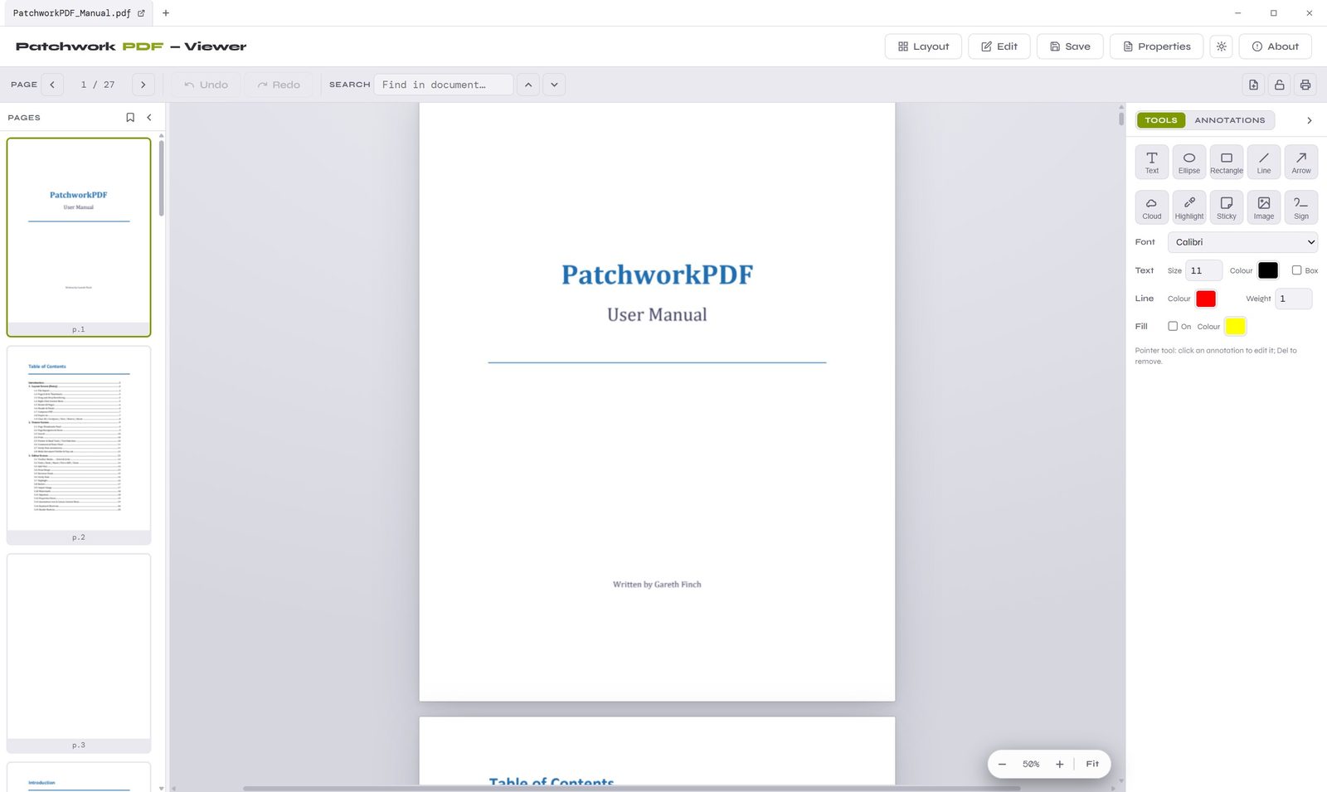Select the Arrow tool

1301,162
